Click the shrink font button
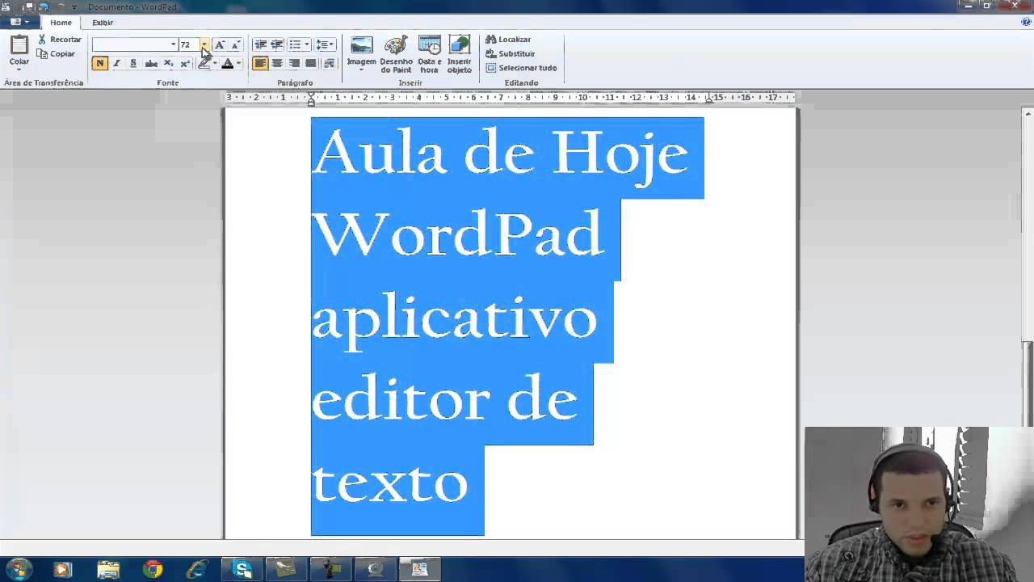The width and height of the screenshot is (1034, 582). coord(235,44)
